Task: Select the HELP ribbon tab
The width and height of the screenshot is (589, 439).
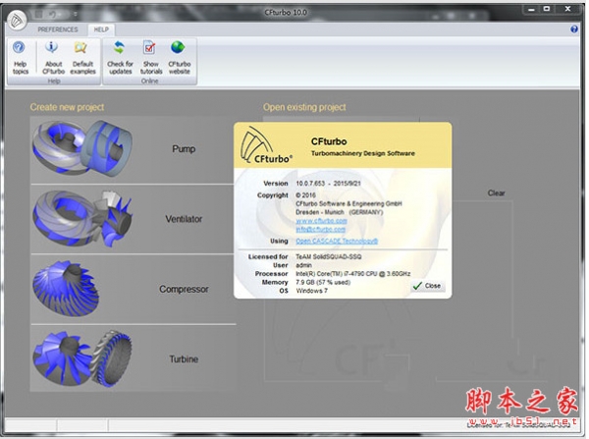Action: tap(101, 29)
